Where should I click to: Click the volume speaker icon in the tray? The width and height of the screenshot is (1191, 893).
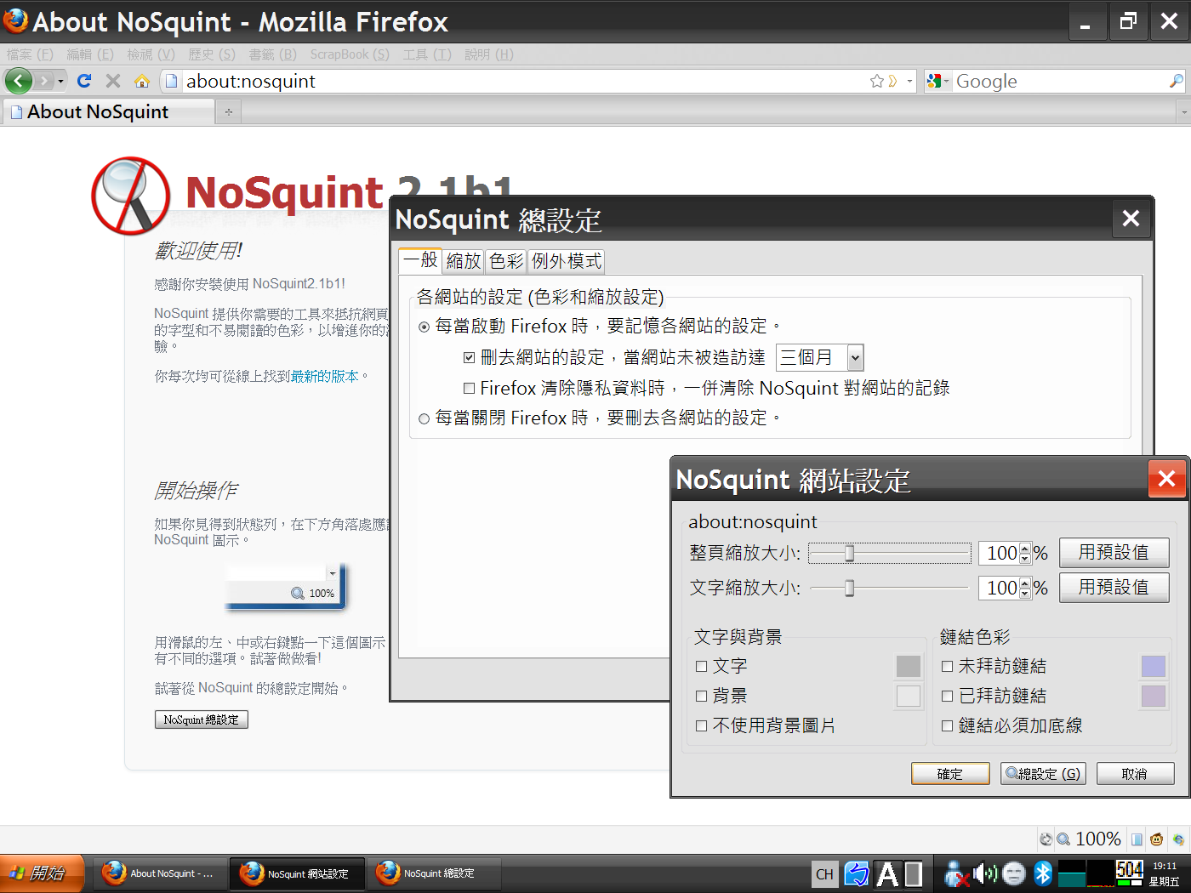(984, 873)
